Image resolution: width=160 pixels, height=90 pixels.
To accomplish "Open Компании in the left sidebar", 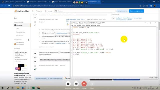I will (x=19, y=36).
